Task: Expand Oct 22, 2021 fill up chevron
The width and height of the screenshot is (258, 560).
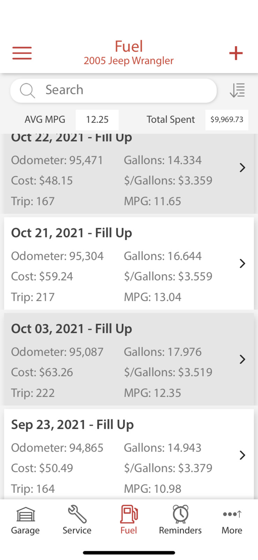Action: point(242,168)
